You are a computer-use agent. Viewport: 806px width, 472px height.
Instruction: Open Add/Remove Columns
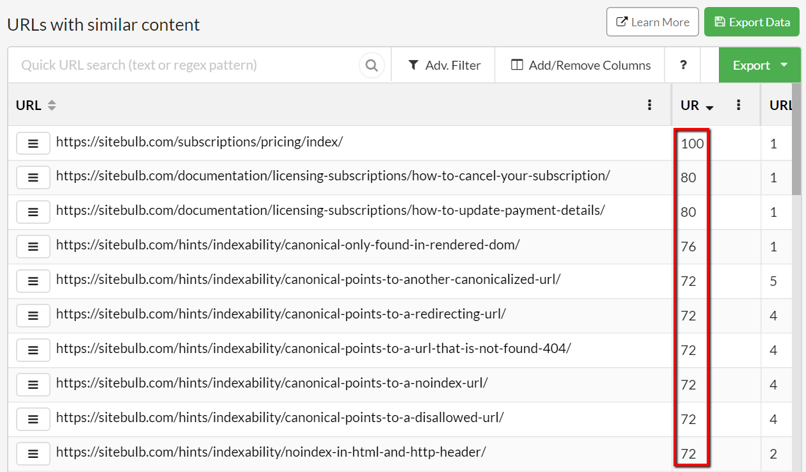(x=580, y=65)
